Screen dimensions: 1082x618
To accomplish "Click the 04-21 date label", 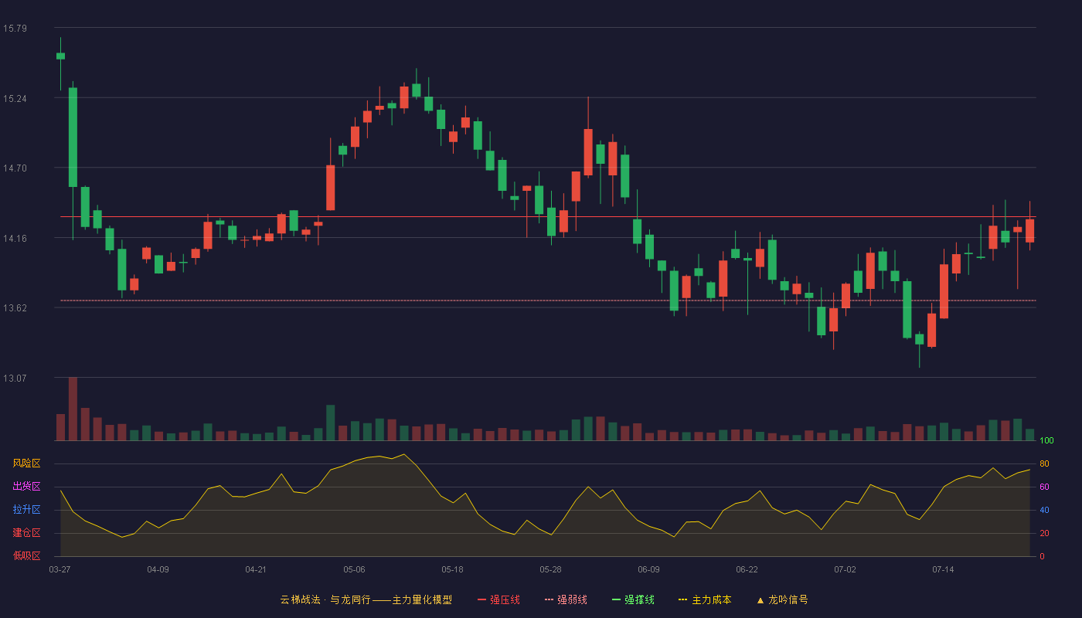I will click(x=256, y=569).
